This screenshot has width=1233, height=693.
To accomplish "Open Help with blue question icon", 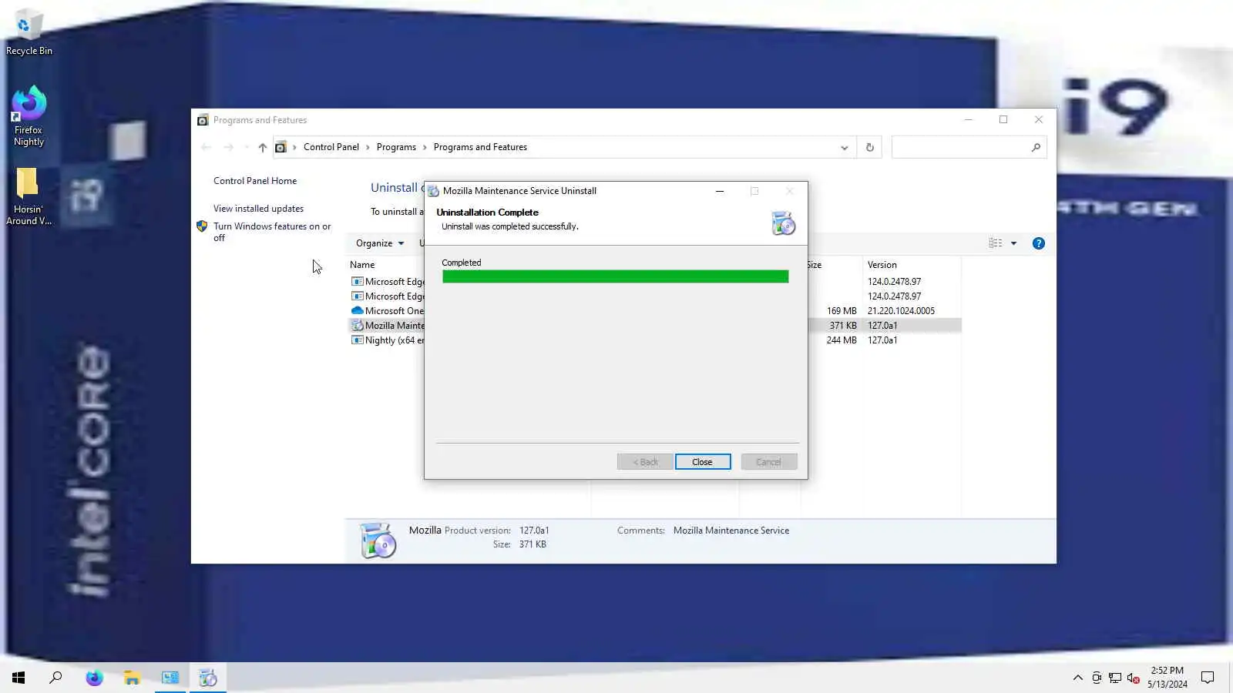I will click(1039, 243).
